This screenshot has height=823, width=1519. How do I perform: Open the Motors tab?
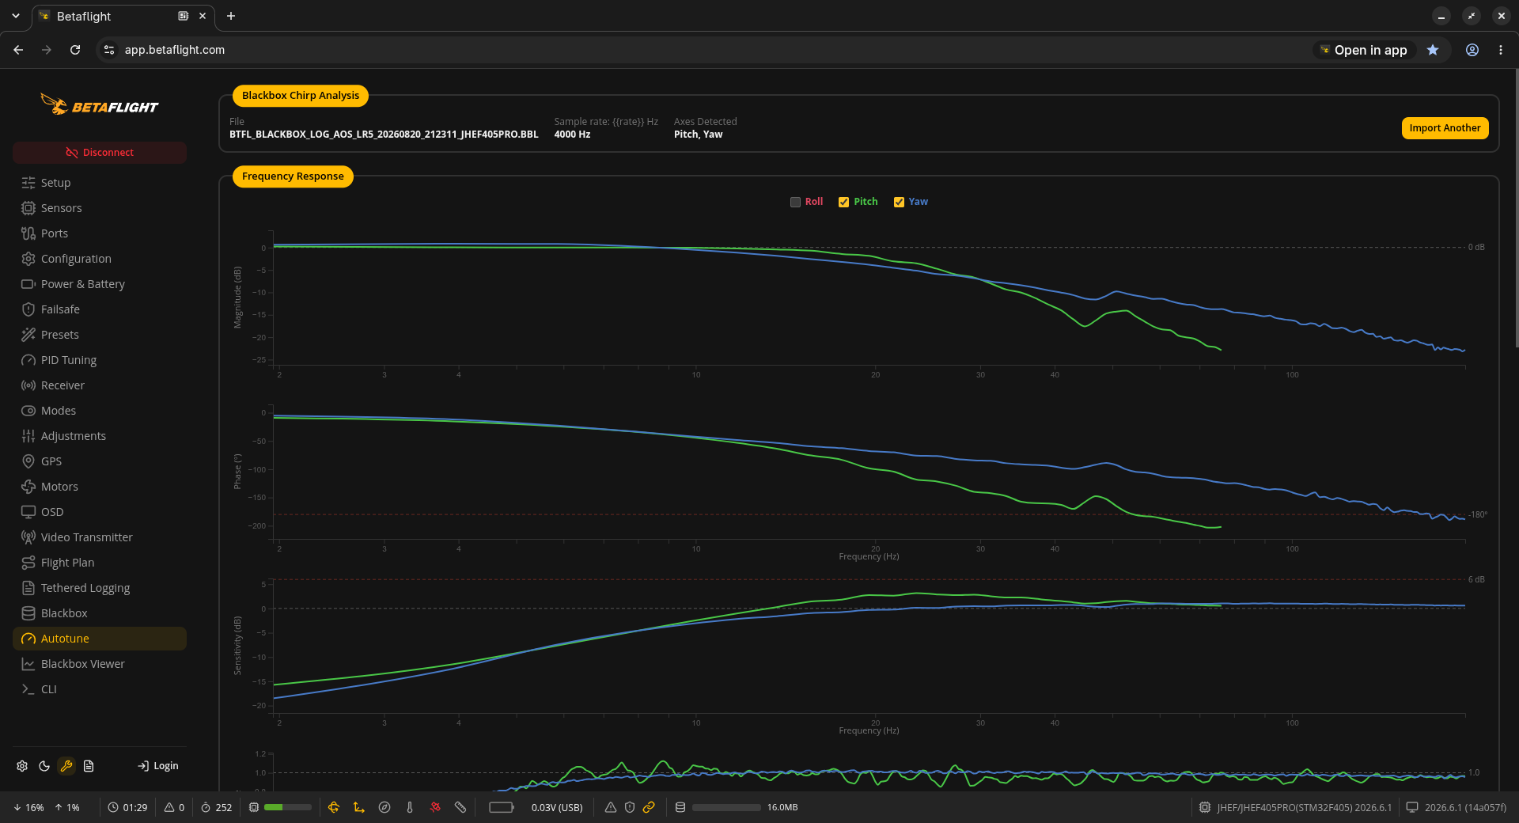pyautogui.click(x=100, y=487)
